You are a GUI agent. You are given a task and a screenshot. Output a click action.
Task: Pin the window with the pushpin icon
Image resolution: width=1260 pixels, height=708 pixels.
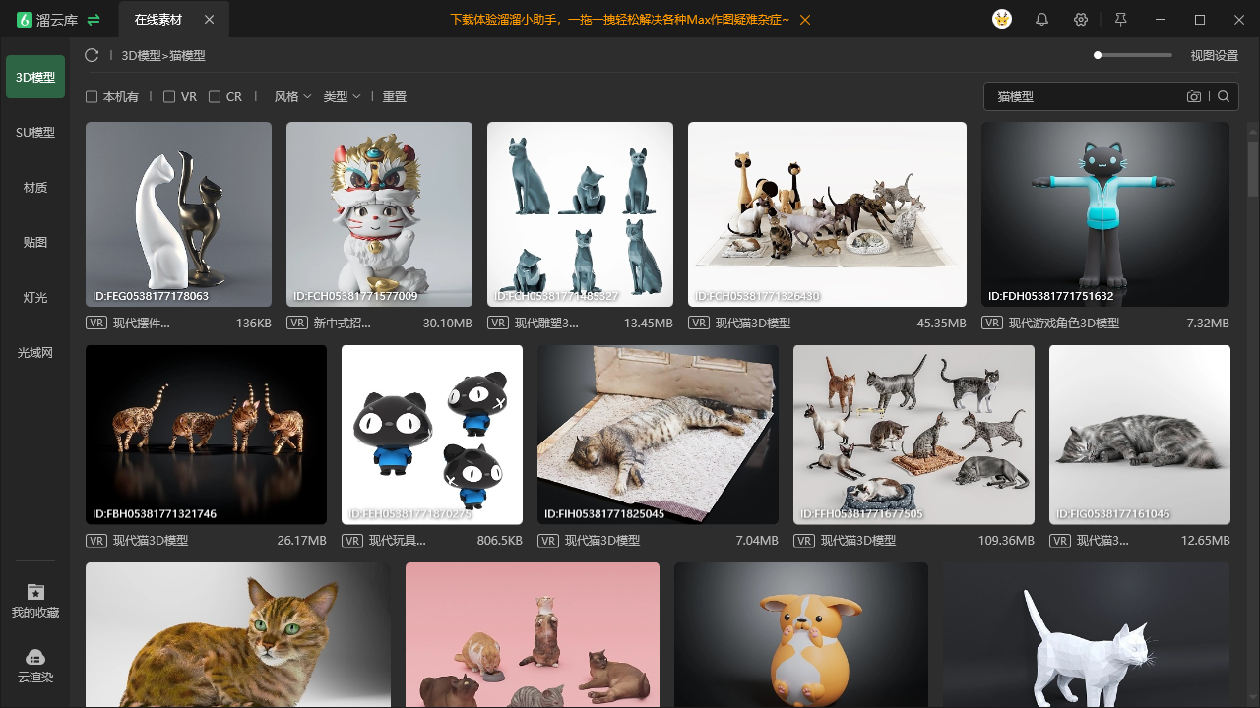[1120, 20]
